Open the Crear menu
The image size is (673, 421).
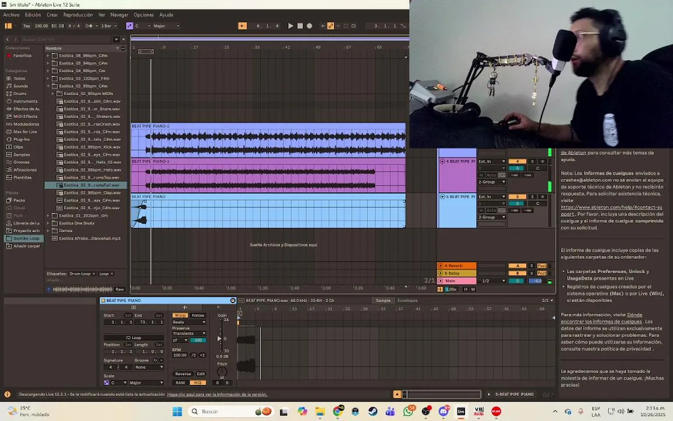pyautogui.click(x=52, y=15)
